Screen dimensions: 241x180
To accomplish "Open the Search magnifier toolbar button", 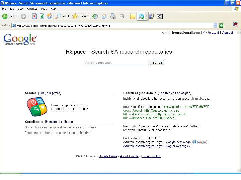I will [x=62, y=16].
